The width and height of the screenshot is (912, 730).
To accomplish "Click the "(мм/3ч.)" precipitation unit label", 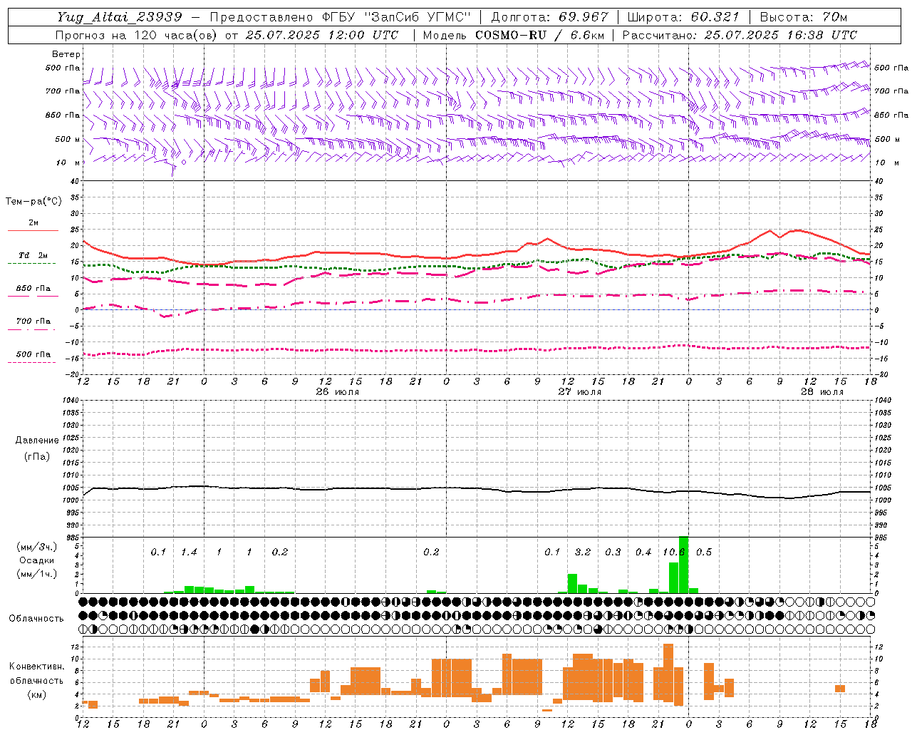I will coord(36,547).
